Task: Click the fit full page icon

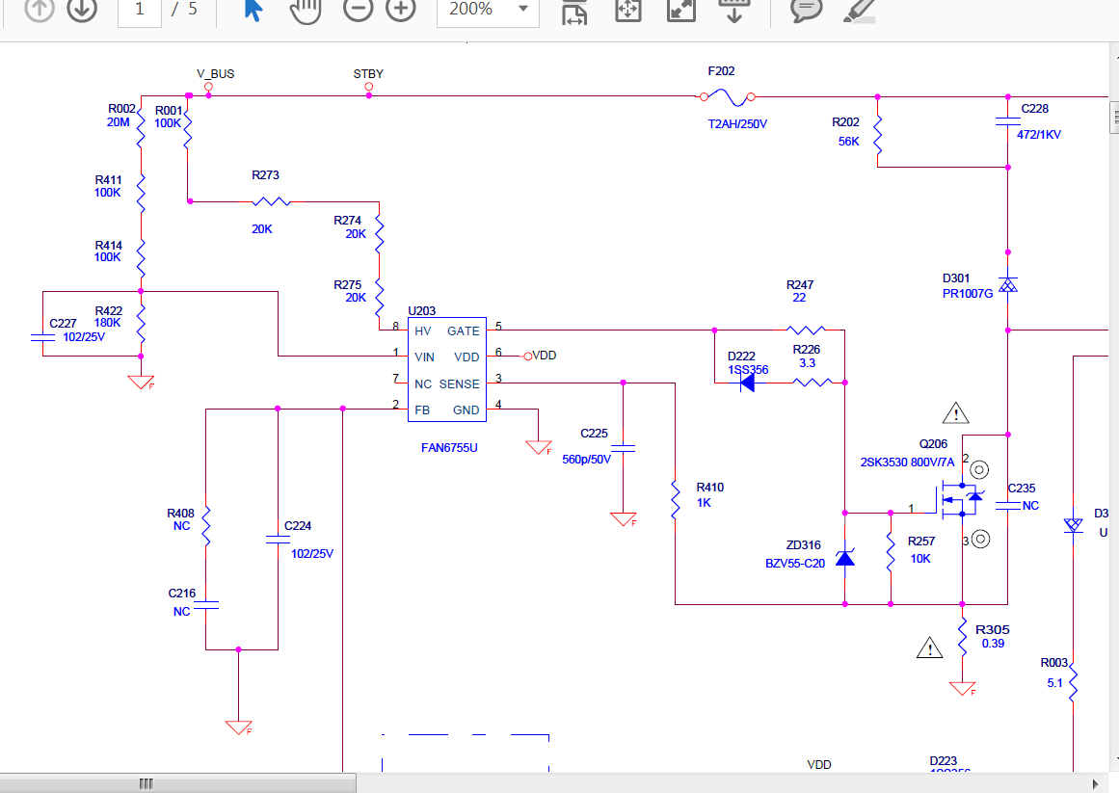Action: 628,11
